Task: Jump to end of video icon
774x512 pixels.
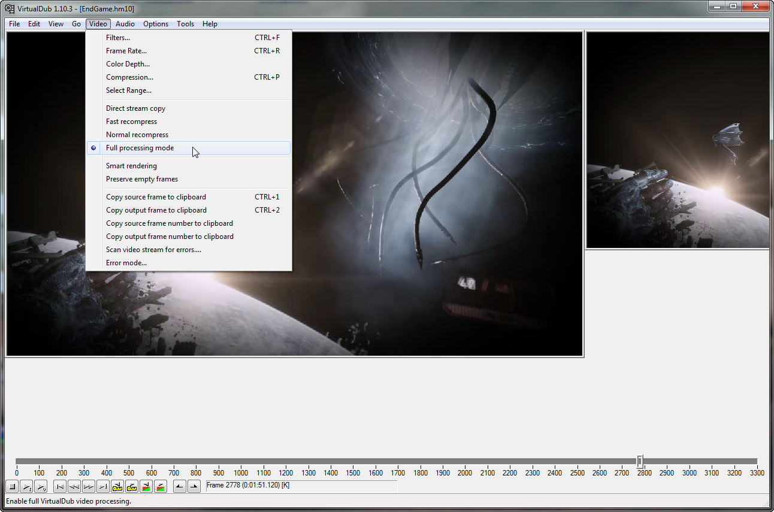Action: click(x=103, y=487)
